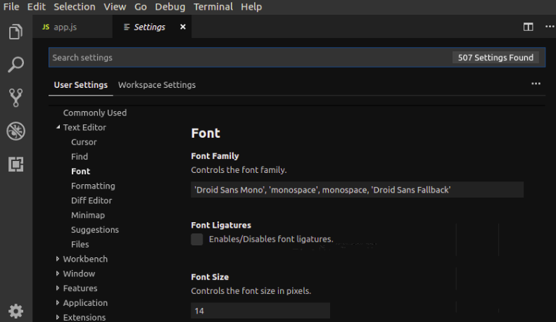The image size is (556, 322).
Task: Open the Source Control view icon
Action: point(15,97)
